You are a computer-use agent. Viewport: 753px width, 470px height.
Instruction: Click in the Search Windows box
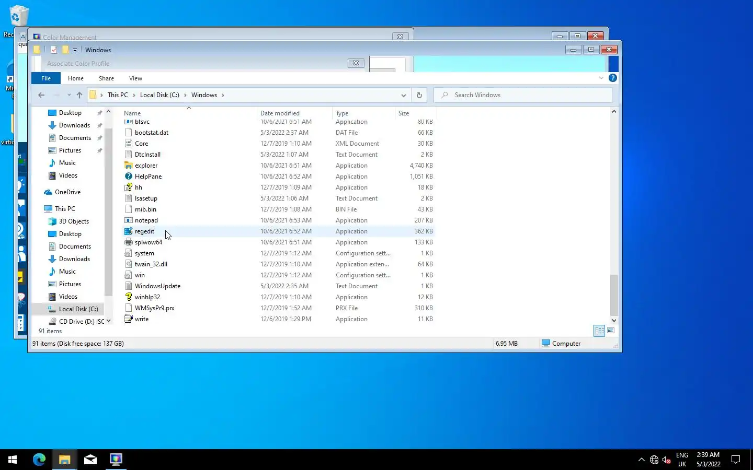523,95
